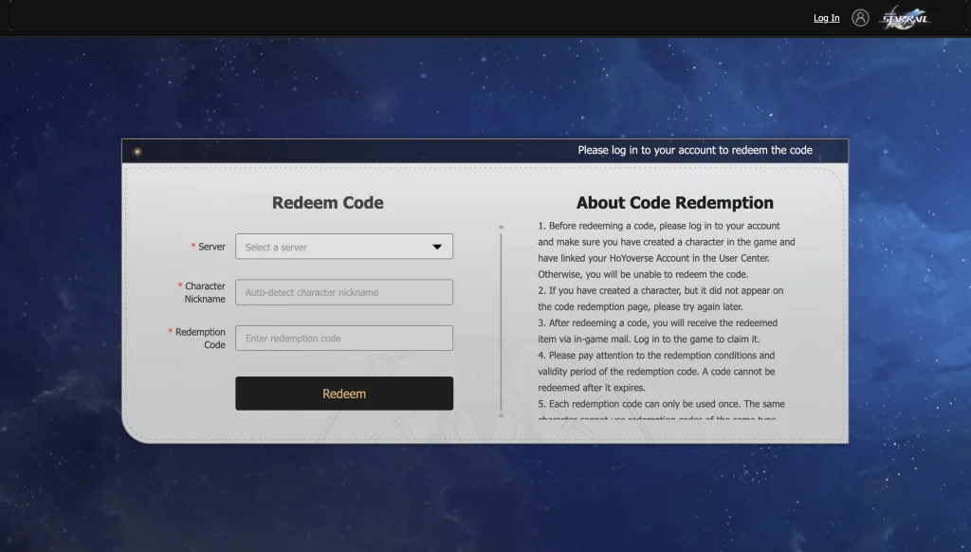The width and height of the screenshot is (971, 552).
Task: Open the Honkai Star Rail logo
Action: tap(906, 18)
